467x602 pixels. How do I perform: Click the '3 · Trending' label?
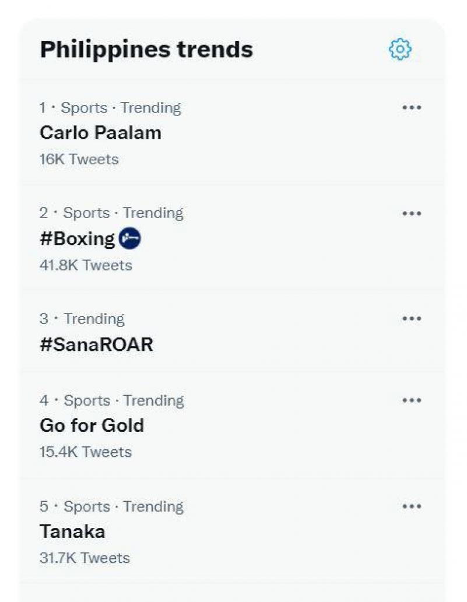pos(82,319)
